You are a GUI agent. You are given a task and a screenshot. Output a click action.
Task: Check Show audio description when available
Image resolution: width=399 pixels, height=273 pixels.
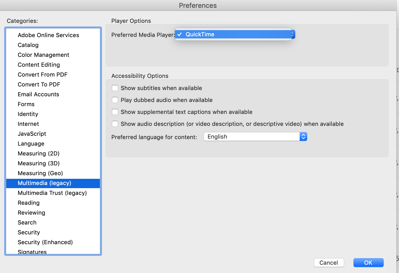click(115, 124)
